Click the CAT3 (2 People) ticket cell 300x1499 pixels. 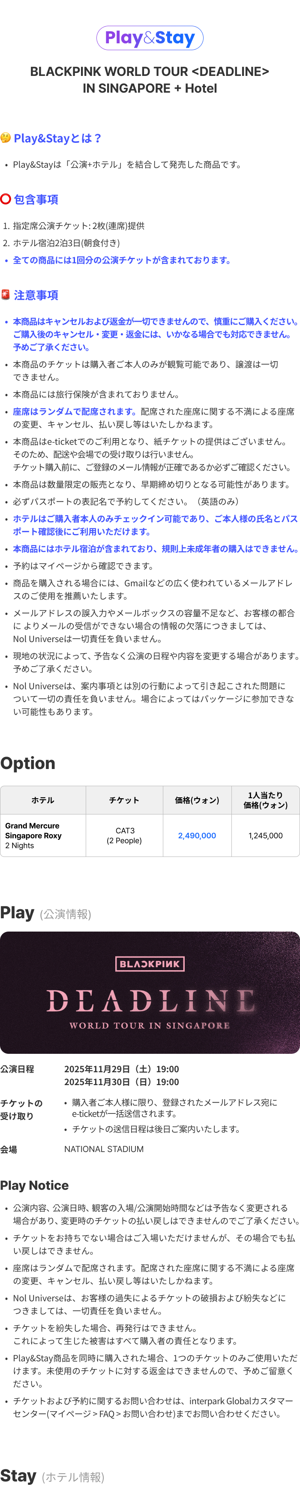click(x=124, y=835)
